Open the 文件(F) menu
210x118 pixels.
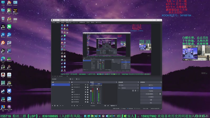coord(54,23)
